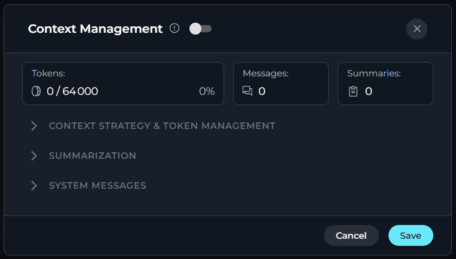This screenshot has height=259, width=456.
Task: Select the System Messages section heading
Action: (x=97, y=186)
